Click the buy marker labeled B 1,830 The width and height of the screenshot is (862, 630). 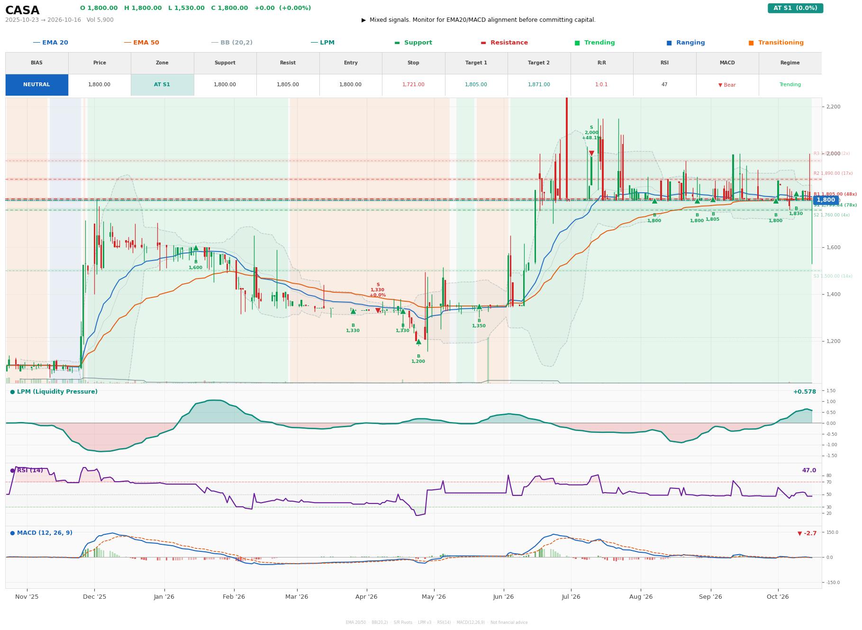pyautogui.click(x=796, y=194)
